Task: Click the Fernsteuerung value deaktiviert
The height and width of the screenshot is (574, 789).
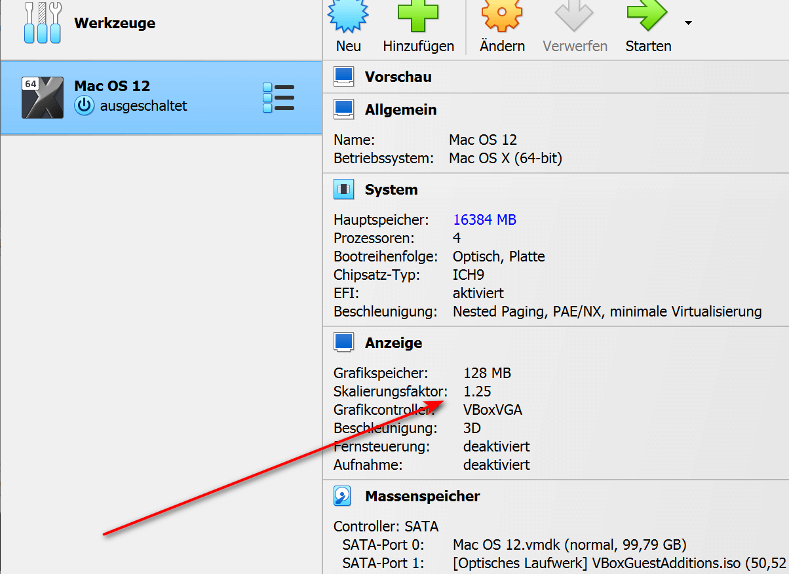Action: pos(497,446)
